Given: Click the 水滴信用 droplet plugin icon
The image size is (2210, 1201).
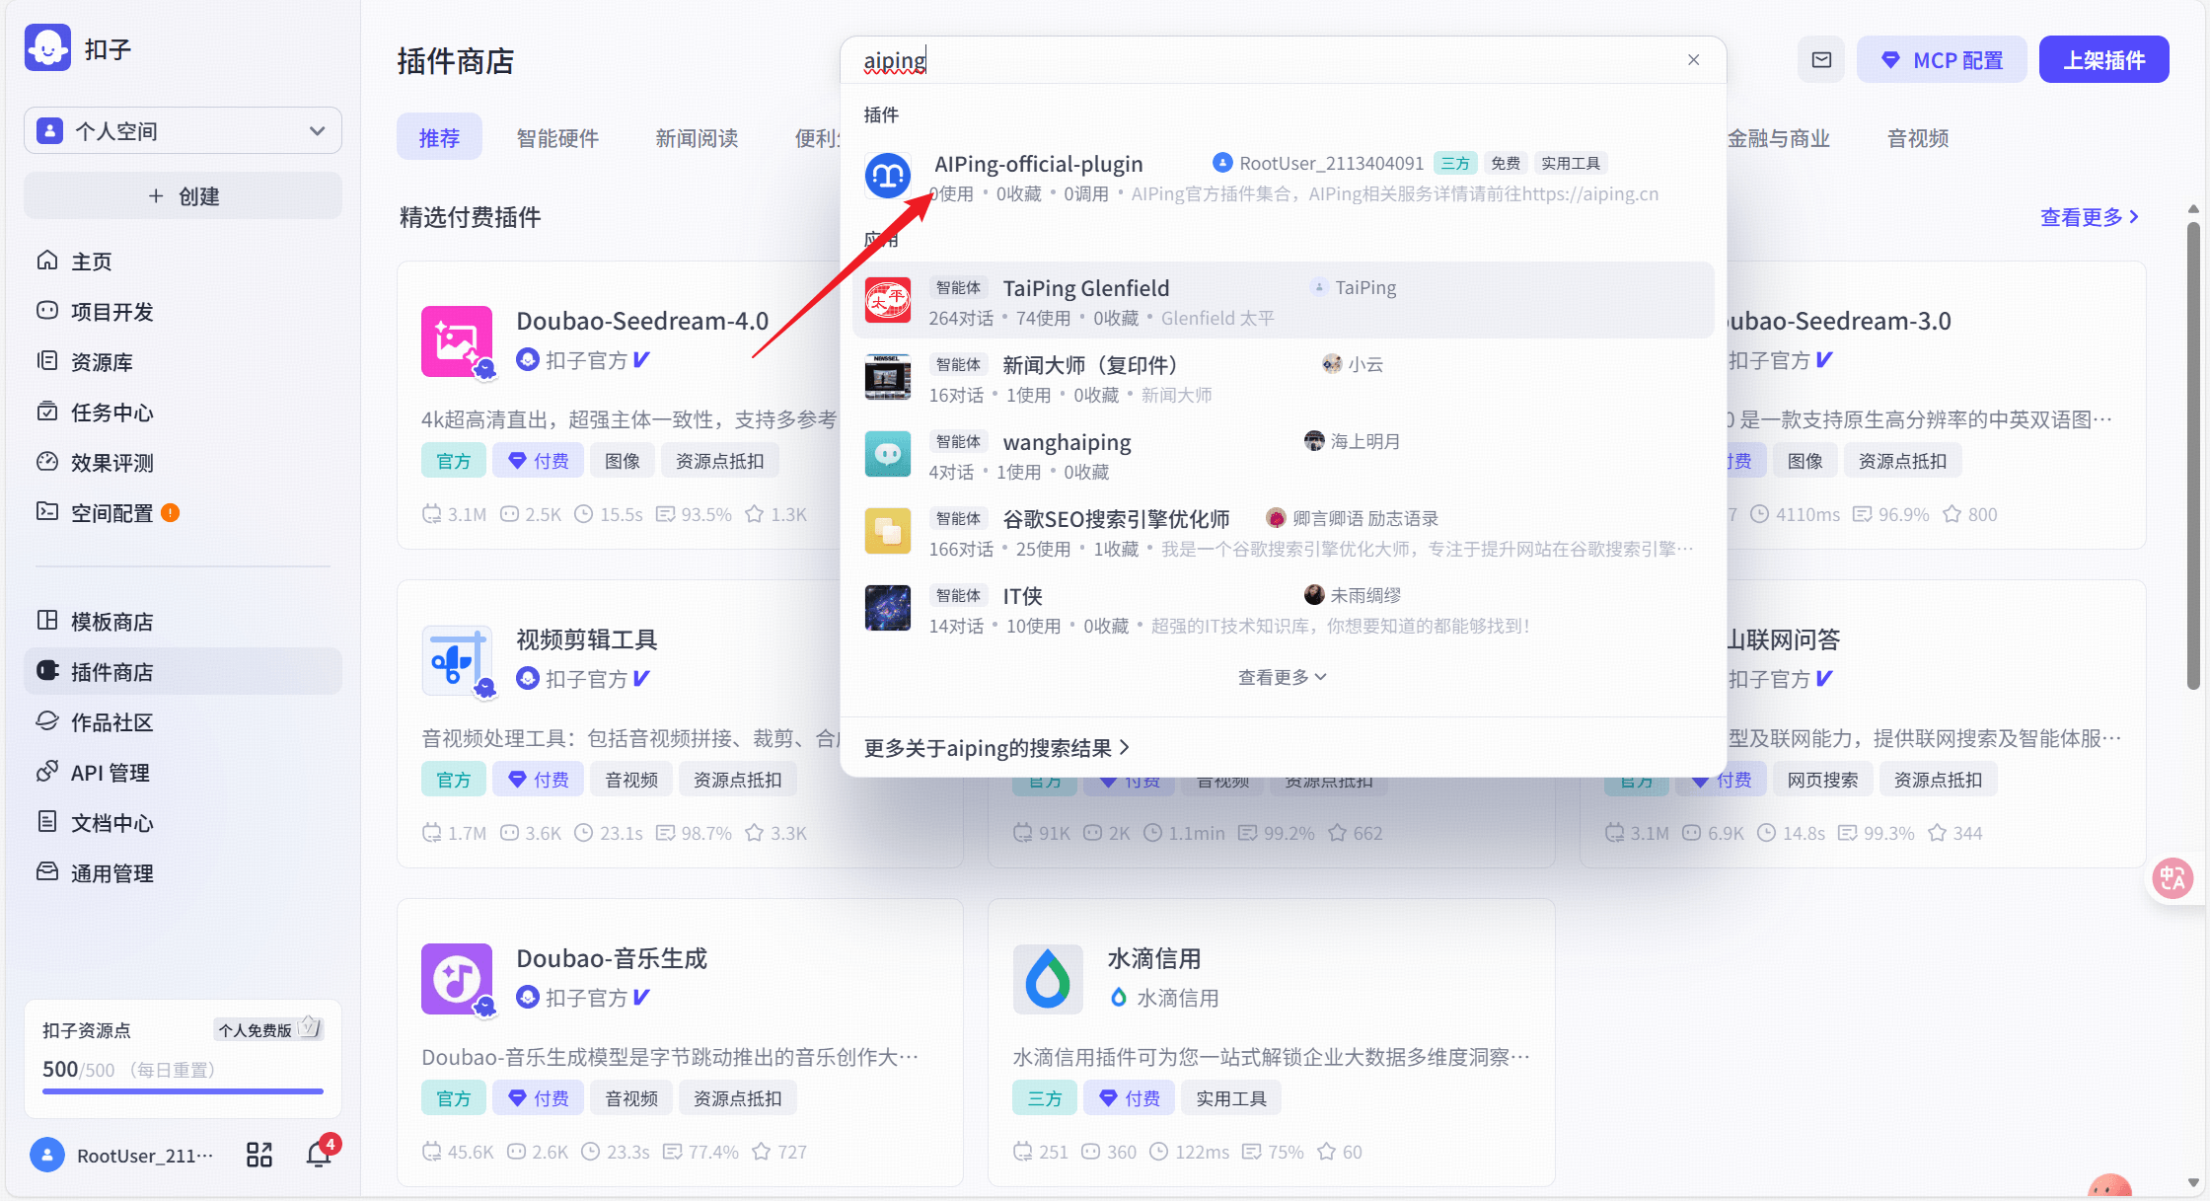Looking at the screenshot, I should [x=1048, y=979].
